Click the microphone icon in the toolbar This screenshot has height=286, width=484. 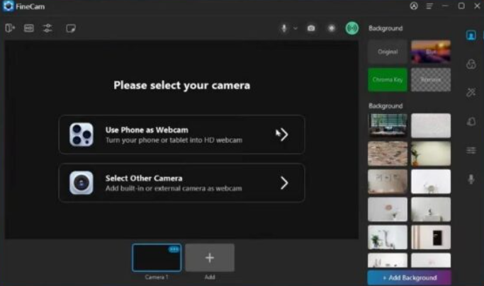pos(283,28)
